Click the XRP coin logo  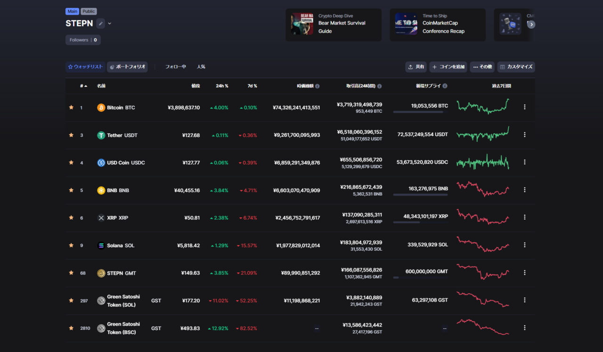click(101, 218)
